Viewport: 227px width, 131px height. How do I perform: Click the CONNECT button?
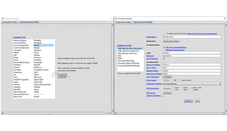[188, 101]
